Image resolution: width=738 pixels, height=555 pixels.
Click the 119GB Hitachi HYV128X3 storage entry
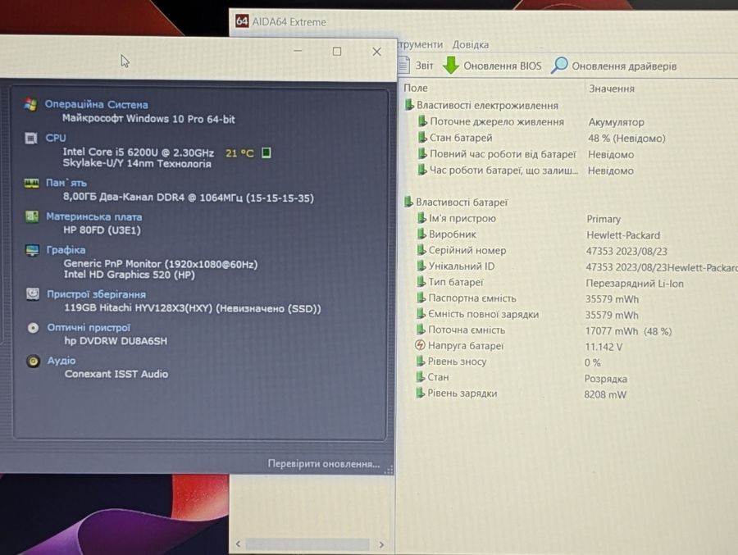193,308
